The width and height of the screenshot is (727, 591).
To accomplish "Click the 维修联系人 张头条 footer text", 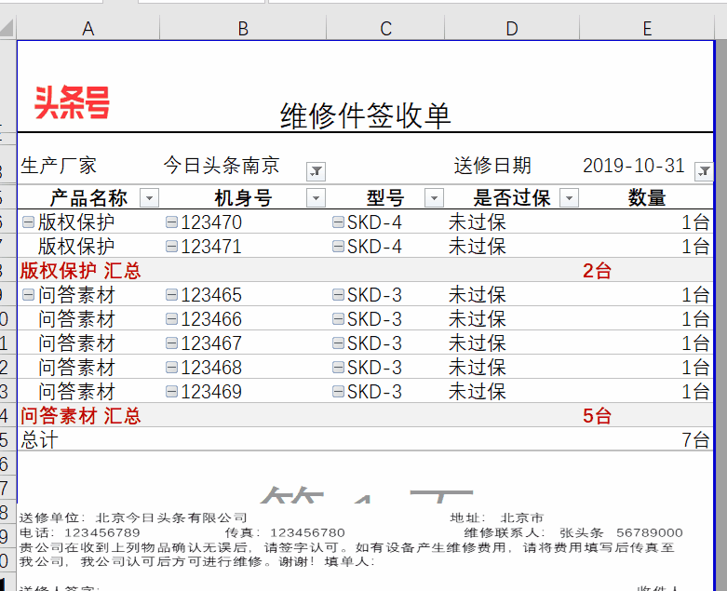I will tap(533, 532).
